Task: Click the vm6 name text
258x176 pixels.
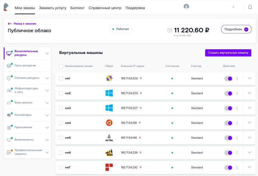Action: 68,153
